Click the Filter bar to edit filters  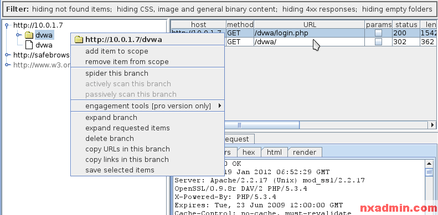(x=219, y=9)
